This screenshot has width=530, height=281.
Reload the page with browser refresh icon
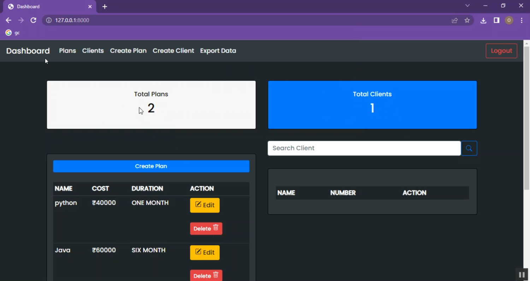(33, 21)
